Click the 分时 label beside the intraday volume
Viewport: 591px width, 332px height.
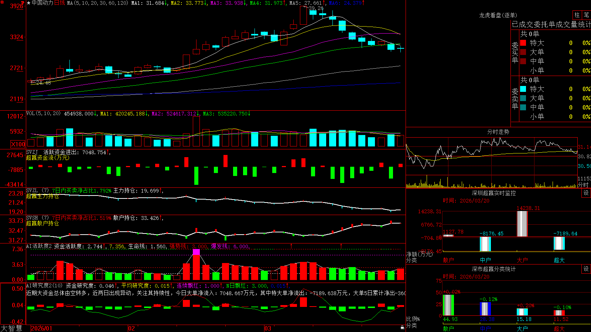point(583,185)
